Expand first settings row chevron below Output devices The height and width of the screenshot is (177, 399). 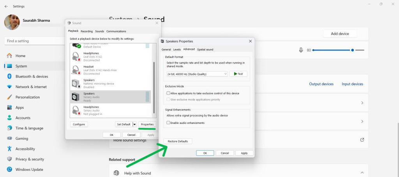[362, 103]
